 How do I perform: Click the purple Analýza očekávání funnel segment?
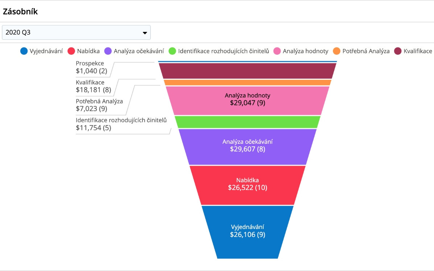coord(248,146)
